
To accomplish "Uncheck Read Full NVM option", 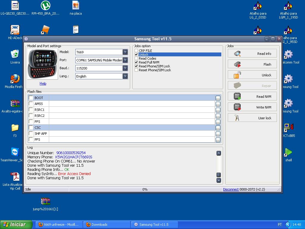I will tap(136, 62).
